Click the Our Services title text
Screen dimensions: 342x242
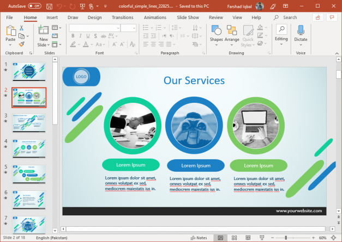(x=194, y=80)
